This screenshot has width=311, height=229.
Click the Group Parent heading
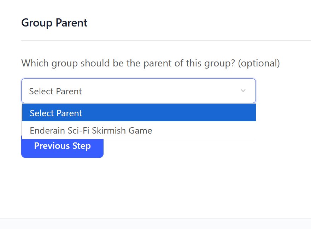(54, 23)
